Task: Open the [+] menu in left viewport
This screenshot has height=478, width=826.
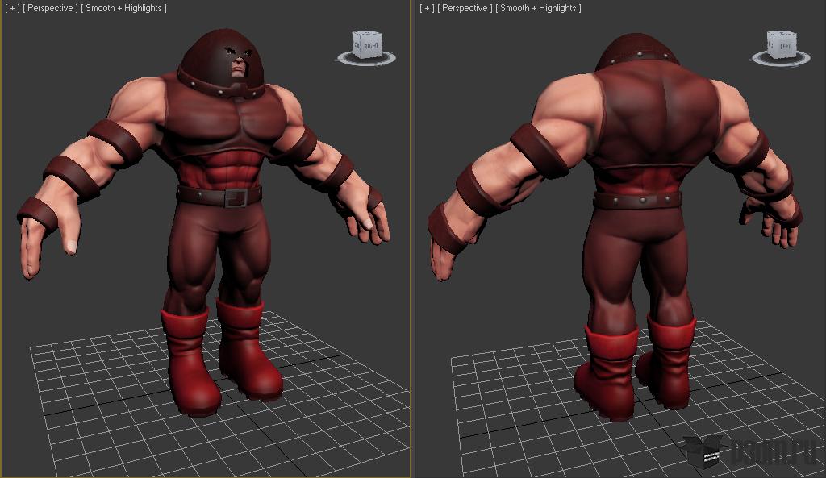Action: click(x=12, y=8)
